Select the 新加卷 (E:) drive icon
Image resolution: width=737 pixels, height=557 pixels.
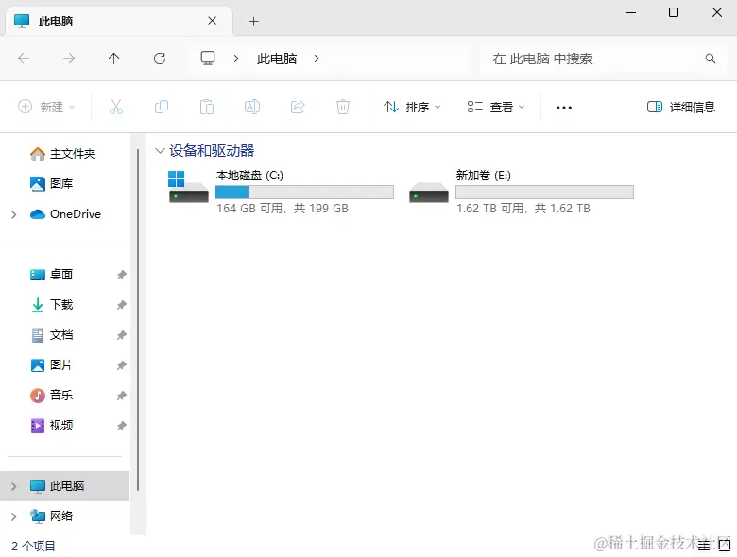point(429,192)
